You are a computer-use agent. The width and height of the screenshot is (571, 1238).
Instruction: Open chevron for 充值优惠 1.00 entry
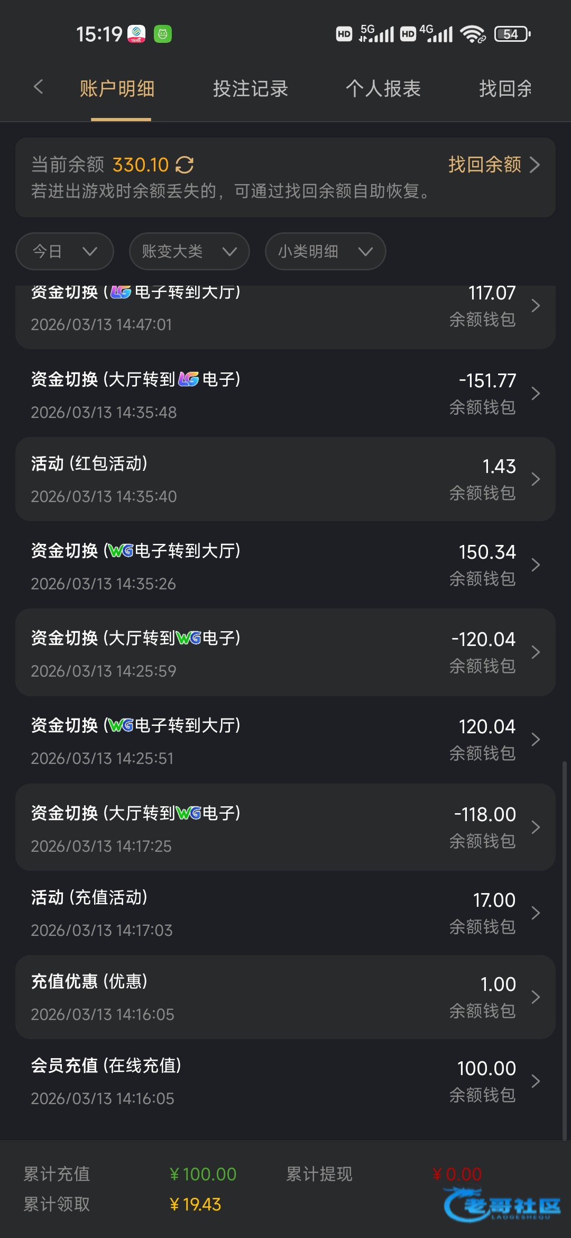click(x=535, y=997)
